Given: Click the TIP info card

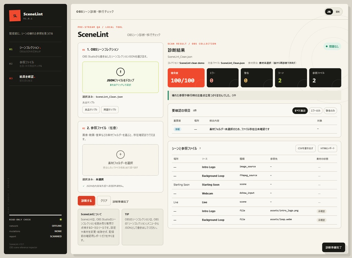Looking at the screenshot, I should click(x=142, y=227).
